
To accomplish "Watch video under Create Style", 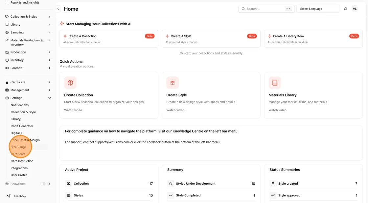I will click(x=175, y=110).
